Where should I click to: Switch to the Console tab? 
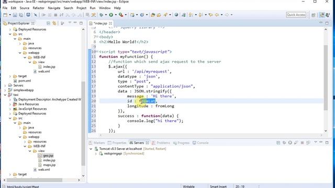click(x=200, y=143)
